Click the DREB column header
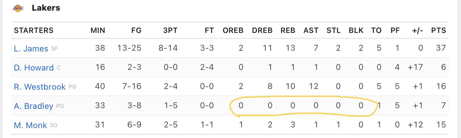The image size is (461, 138). (x=262, y=30)
